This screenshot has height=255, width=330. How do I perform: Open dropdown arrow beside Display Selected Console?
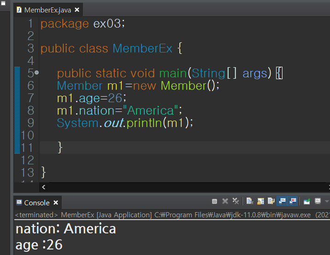[327, 202]
